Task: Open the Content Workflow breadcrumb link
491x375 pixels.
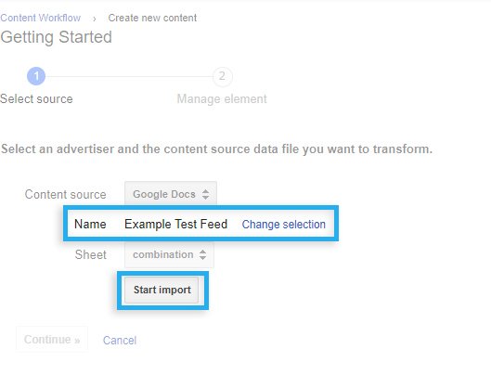Action: tap(41, 18)
